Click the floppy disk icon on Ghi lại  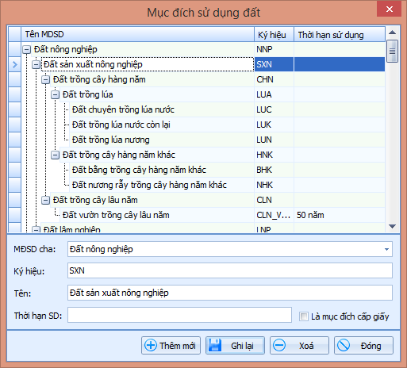(x=215, y=345)
